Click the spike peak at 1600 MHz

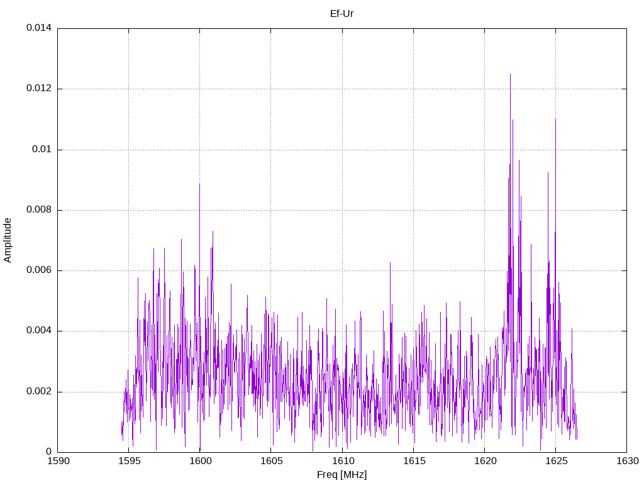[x=199, y=184]
